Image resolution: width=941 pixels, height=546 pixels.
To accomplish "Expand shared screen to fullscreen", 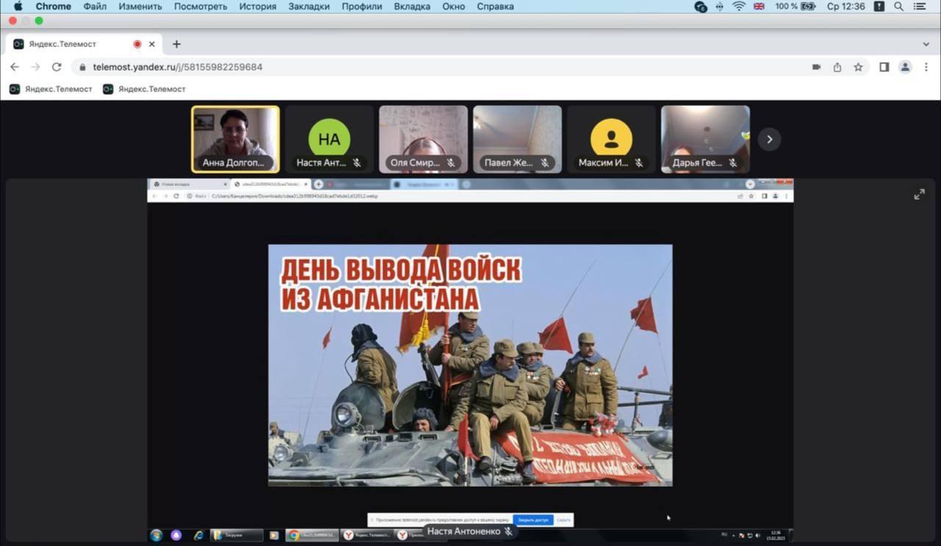I will [919, 194].
